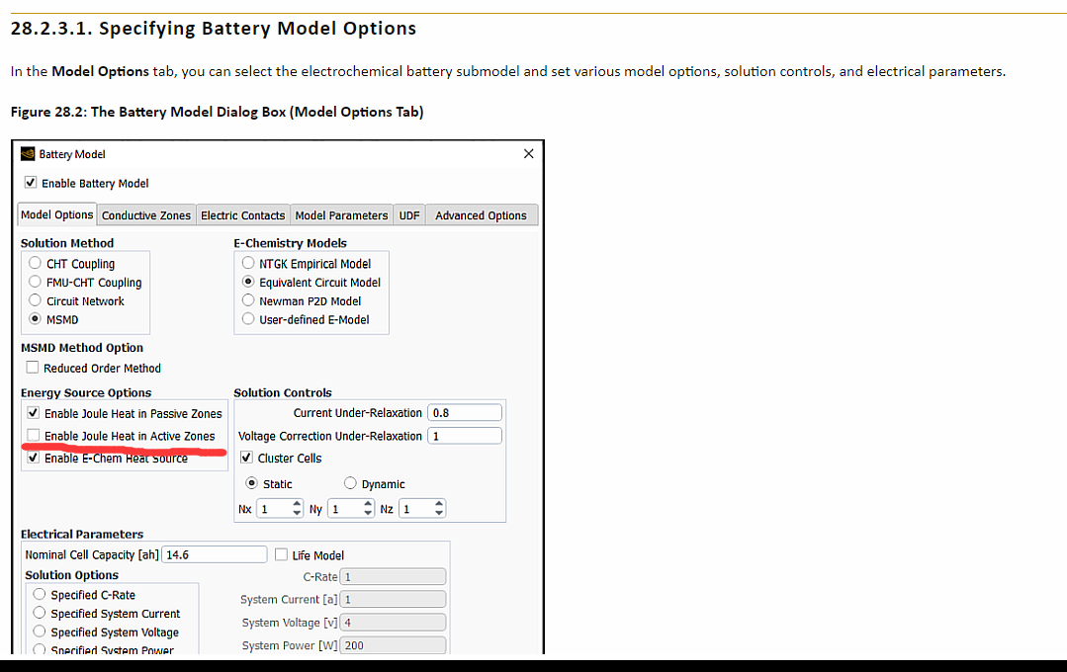Choose the Newman P2D Model
This screenshot has height=672, width=1067.
pyautogui.click(x=248, y=300)
